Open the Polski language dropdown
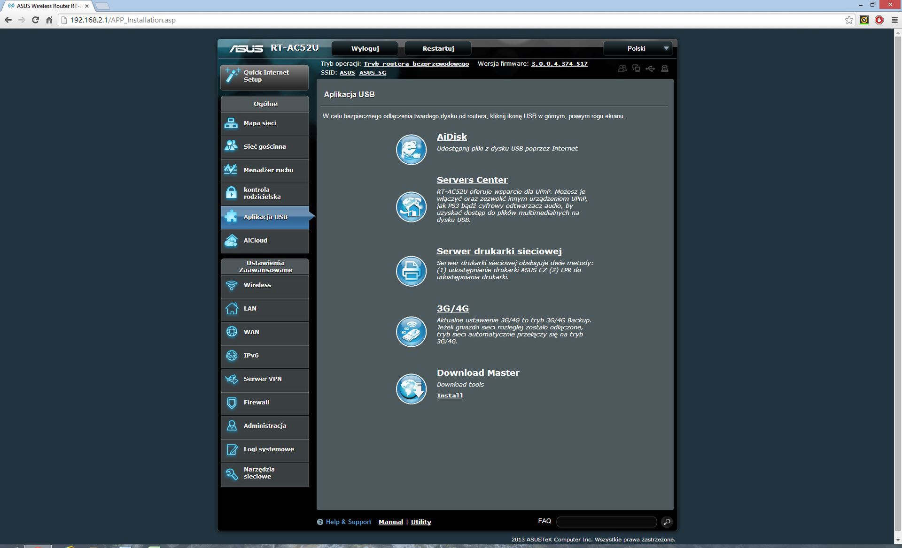 tap(638, 48)
